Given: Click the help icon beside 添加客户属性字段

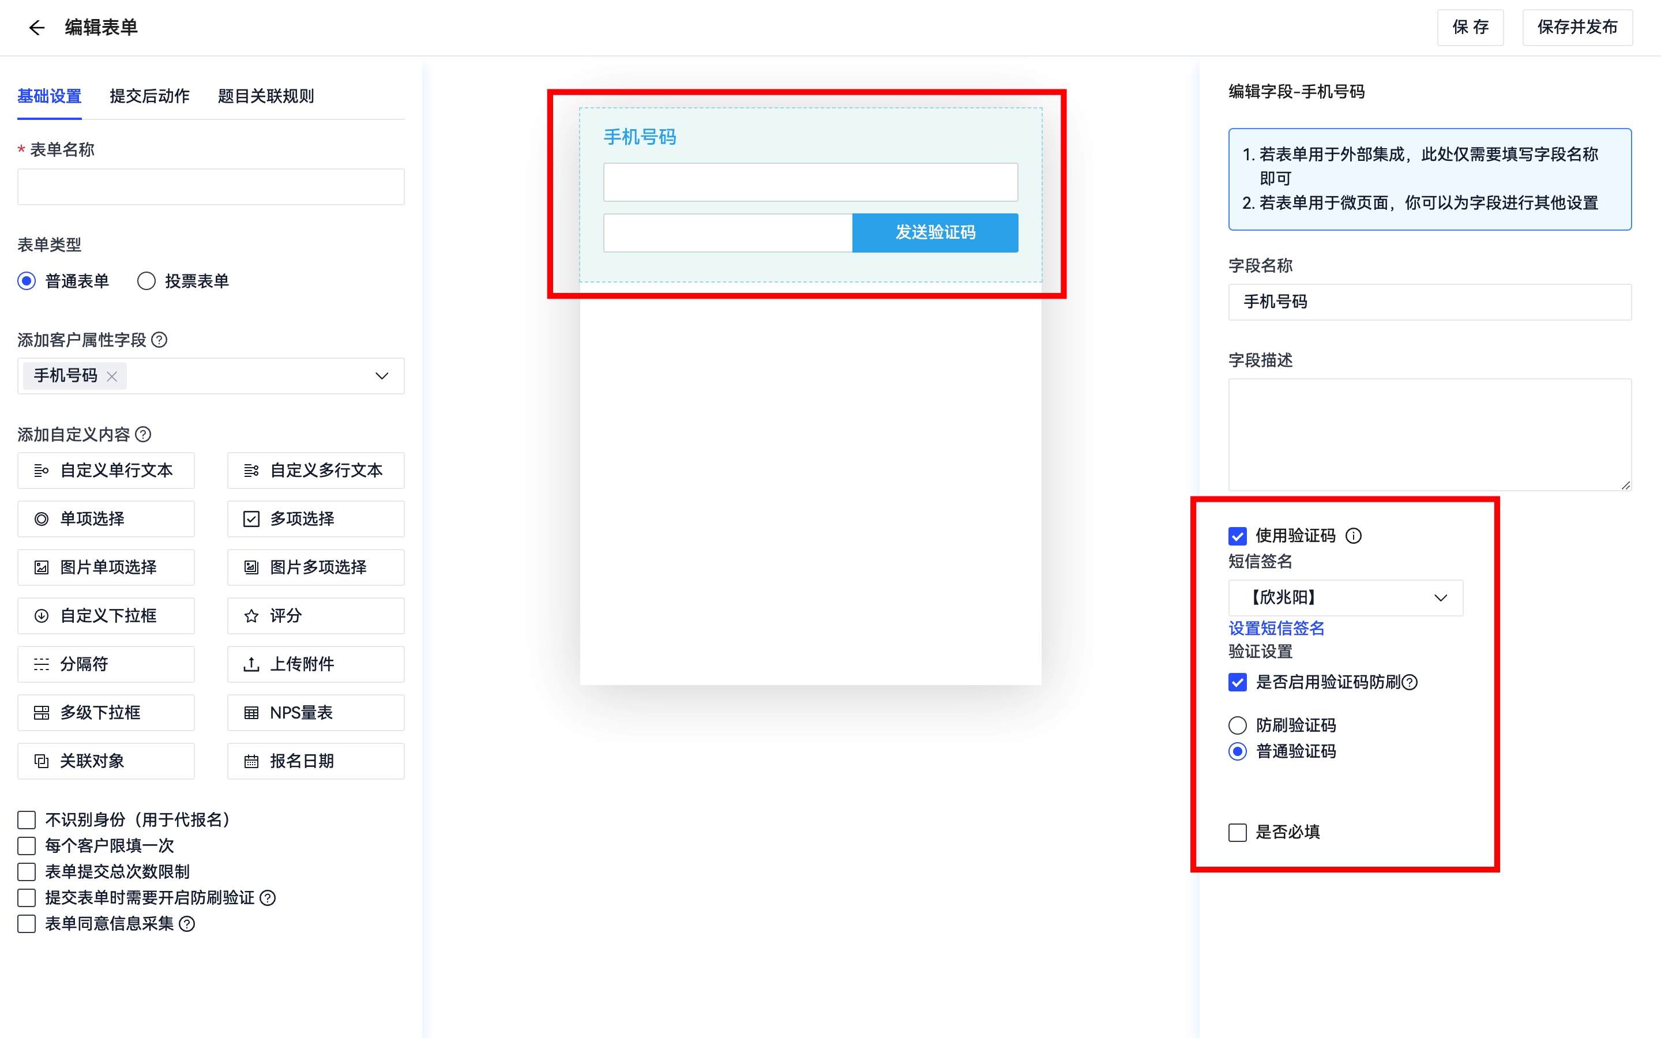Looking at the screenshot, I should 159,340.
